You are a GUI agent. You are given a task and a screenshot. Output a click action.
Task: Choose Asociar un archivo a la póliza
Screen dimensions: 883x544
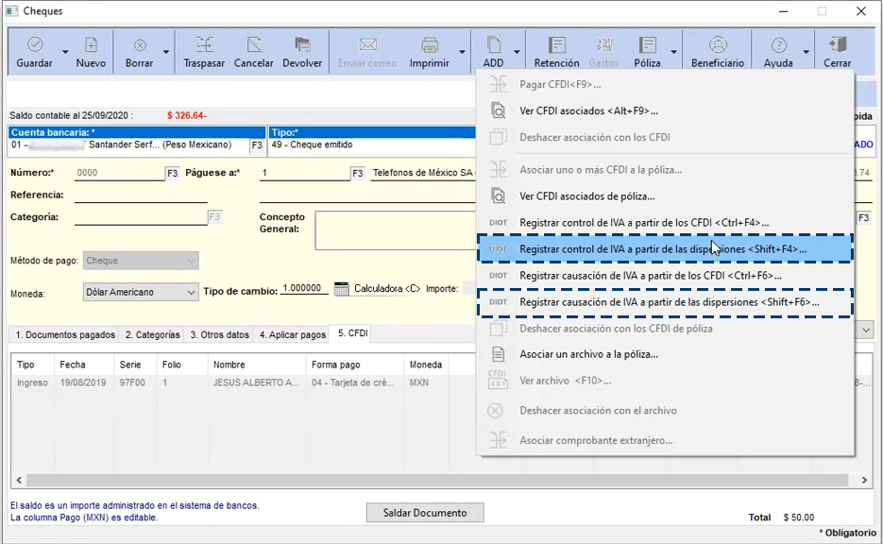(x=588, y=354)
